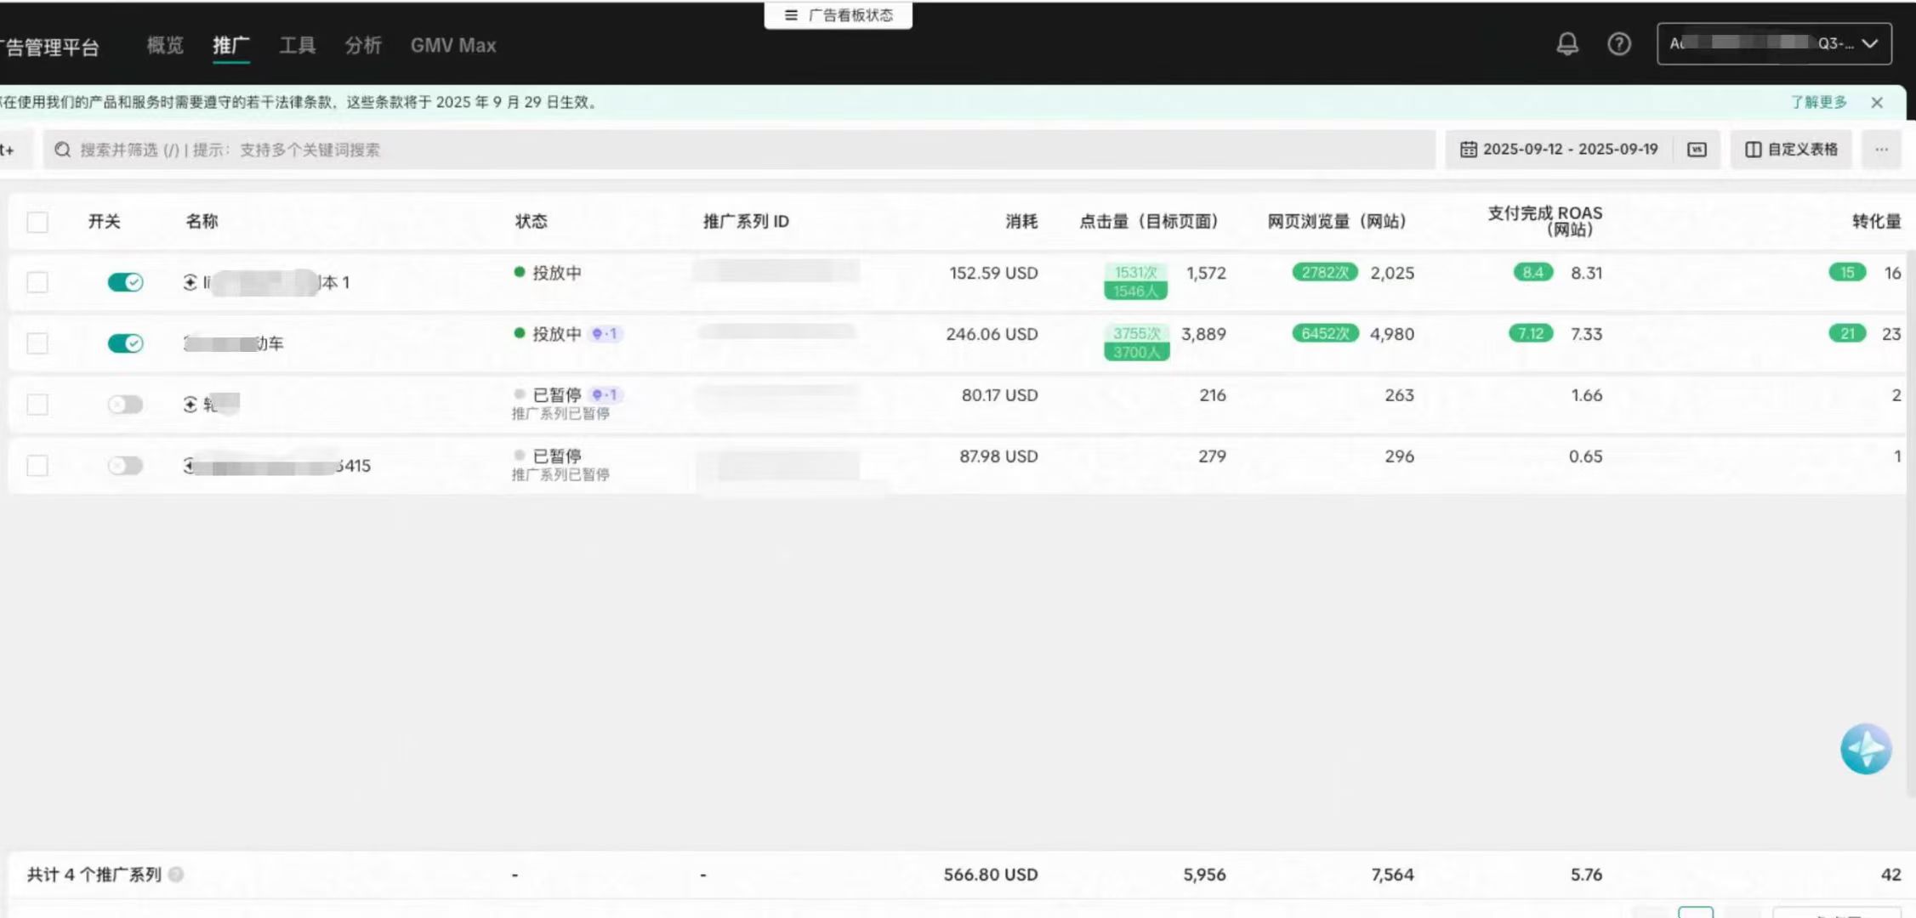Click the help question mark icon
Image resolution: width=1916 pixels, height=918 pixels.
(1620, 44)
